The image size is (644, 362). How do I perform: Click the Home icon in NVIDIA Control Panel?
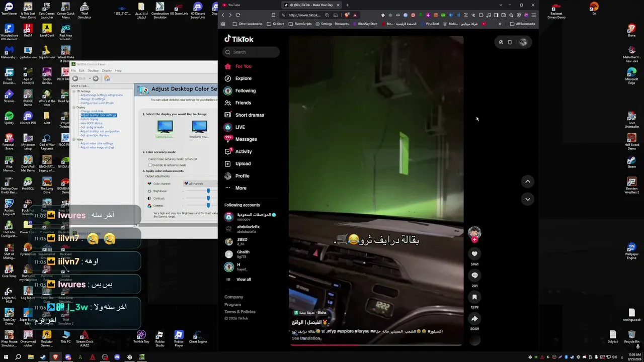point(107,78)
